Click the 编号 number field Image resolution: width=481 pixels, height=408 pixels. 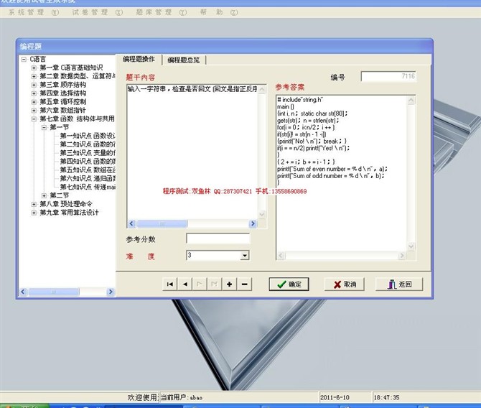point(388,76)
